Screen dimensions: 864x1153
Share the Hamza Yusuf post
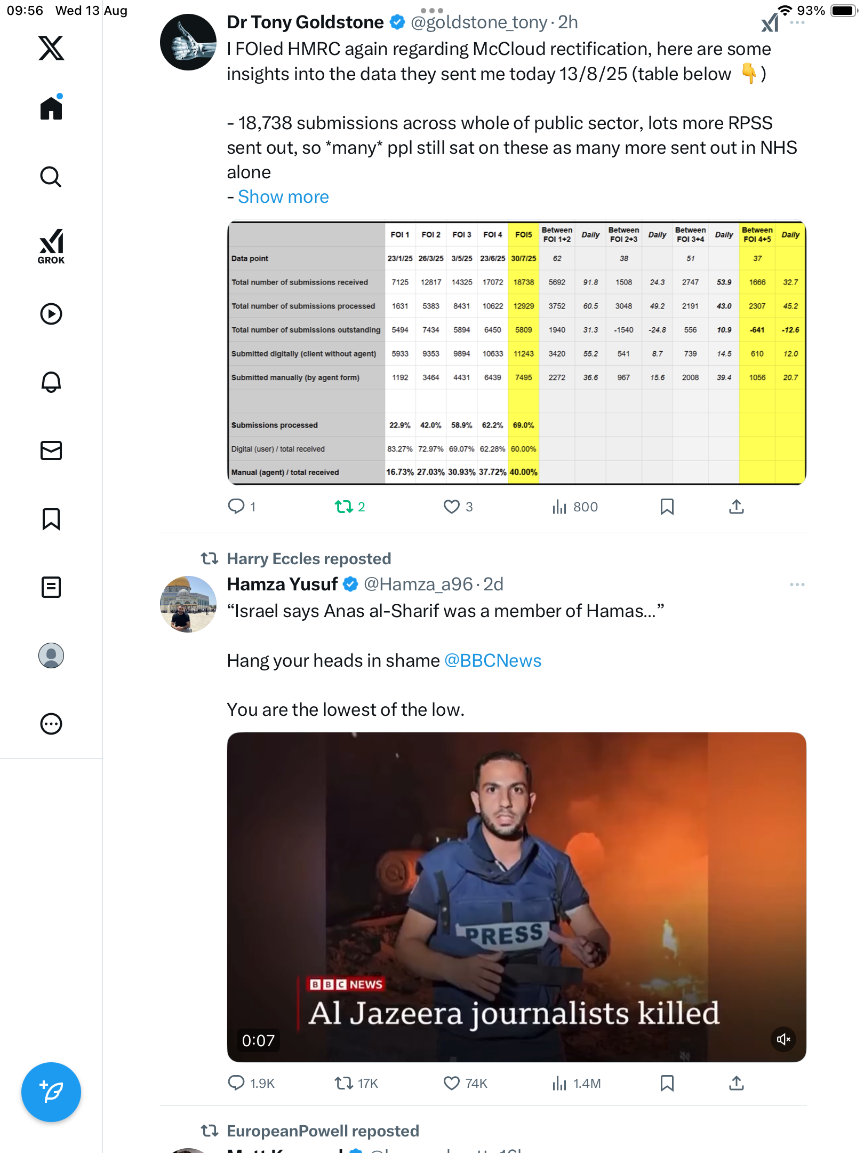coord(736,1083)
